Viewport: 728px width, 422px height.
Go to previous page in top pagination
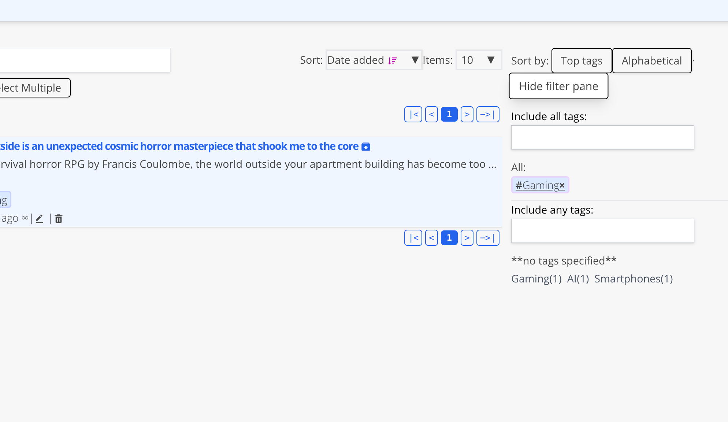431,114
